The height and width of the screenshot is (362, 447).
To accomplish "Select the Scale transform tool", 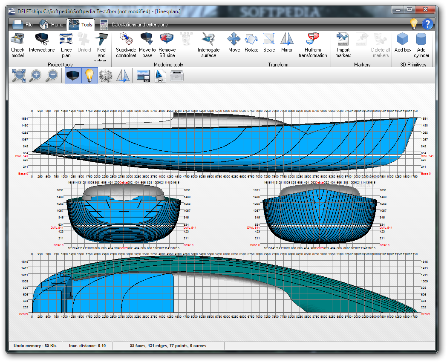I will tap(269, 43).
